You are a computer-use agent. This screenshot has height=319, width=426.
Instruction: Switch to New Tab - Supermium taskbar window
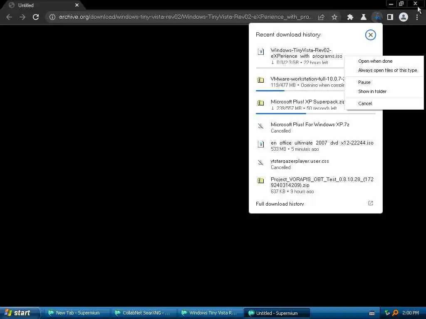[x=77, y=313]
